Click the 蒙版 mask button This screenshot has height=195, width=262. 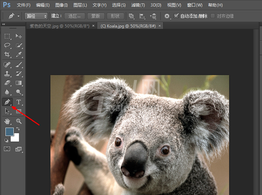[x=96, y=16]
